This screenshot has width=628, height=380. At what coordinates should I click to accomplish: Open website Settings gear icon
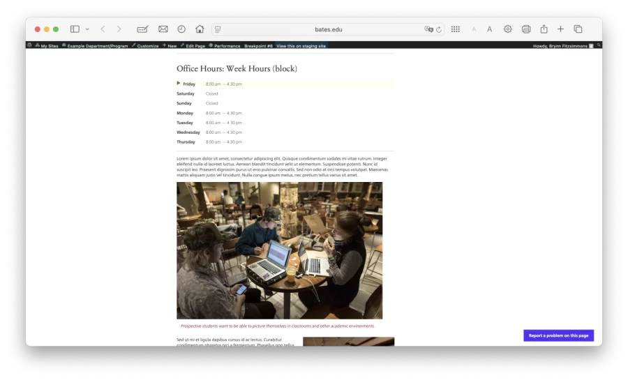(x=507, y=29)
